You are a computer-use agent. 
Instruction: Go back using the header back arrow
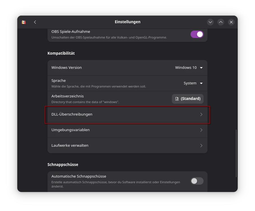[35, 22]
